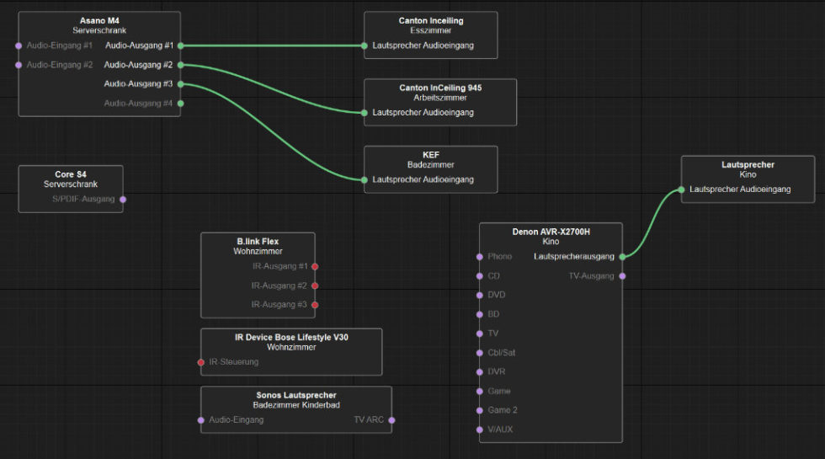Click the Phono input port on Denon
Viewport: 825px width, 459px height.
480,256
